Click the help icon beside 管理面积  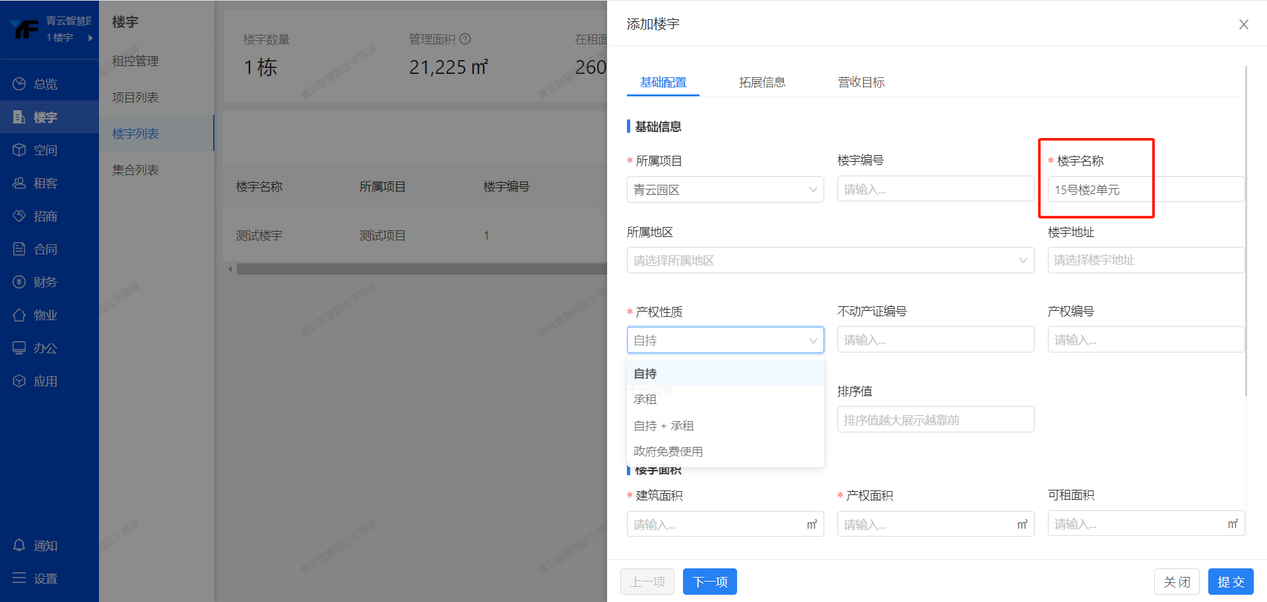[x=465, y=39]
